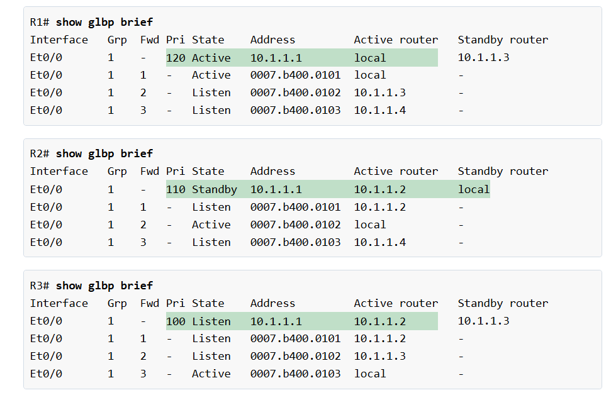Click the "Standby" state in R2 output
611x400 pixels.
(x=214, y=189)
